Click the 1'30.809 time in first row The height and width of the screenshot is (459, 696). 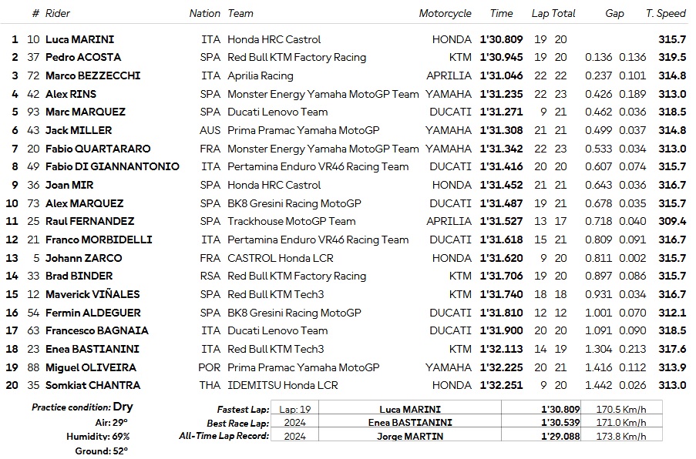click(501, 39)
